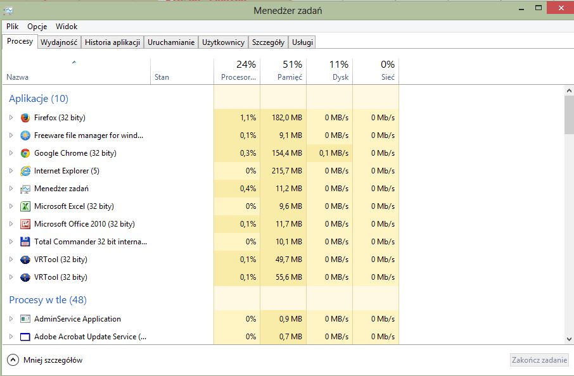This screenshot has width=574, height=376.
Task: Minimize the Menedżer zadań window
Action: click(x=521, y=8)
